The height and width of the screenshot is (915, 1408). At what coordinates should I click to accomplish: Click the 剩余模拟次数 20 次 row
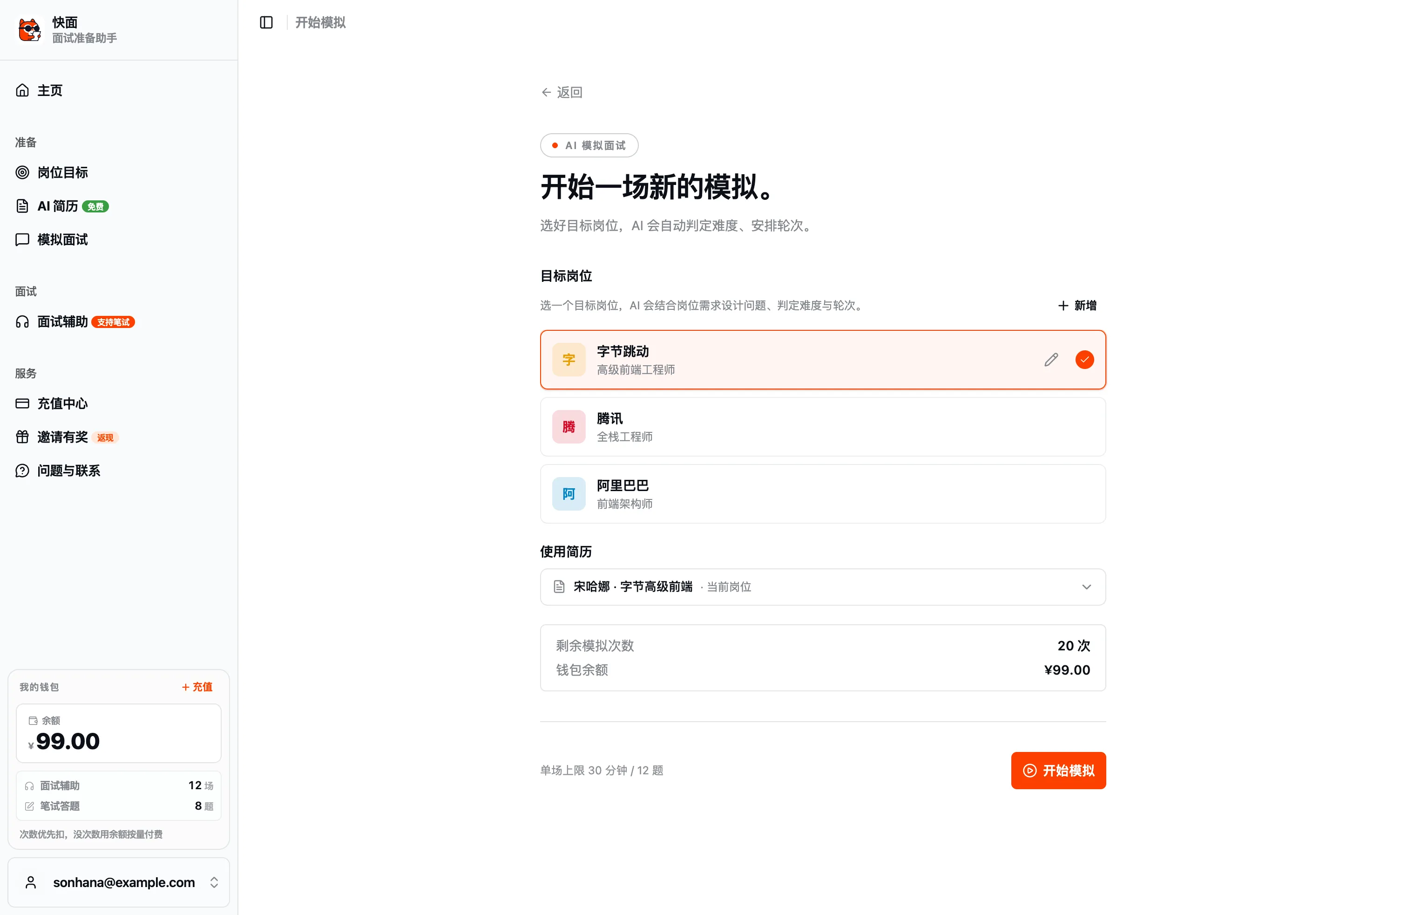click(823, 646)
